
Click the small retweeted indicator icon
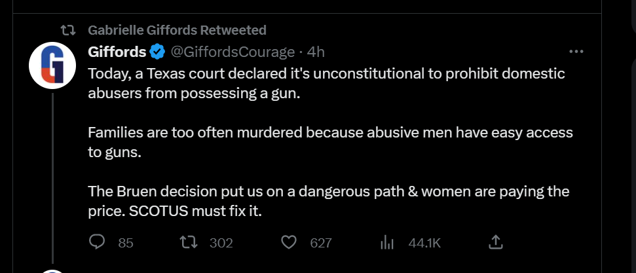(67, 30)
